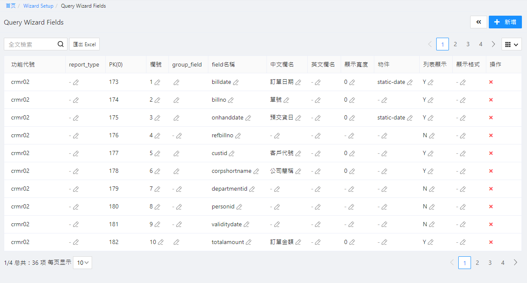This screenshot has width=527, height=283.
Task: Open the Wizard Setup breadcrumb link
Action: [x=38, y=6]
